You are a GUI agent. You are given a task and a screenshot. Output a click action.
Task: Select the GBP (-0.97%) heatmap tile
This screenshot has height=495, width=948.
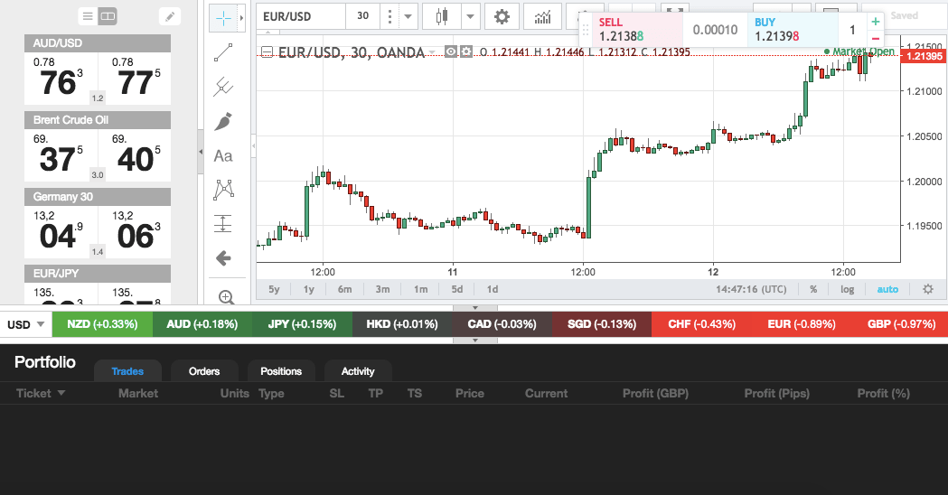[x=901, y=324]
